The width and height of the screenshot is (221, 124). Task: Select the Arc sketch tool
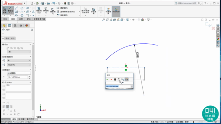click(x=22, y=12)
